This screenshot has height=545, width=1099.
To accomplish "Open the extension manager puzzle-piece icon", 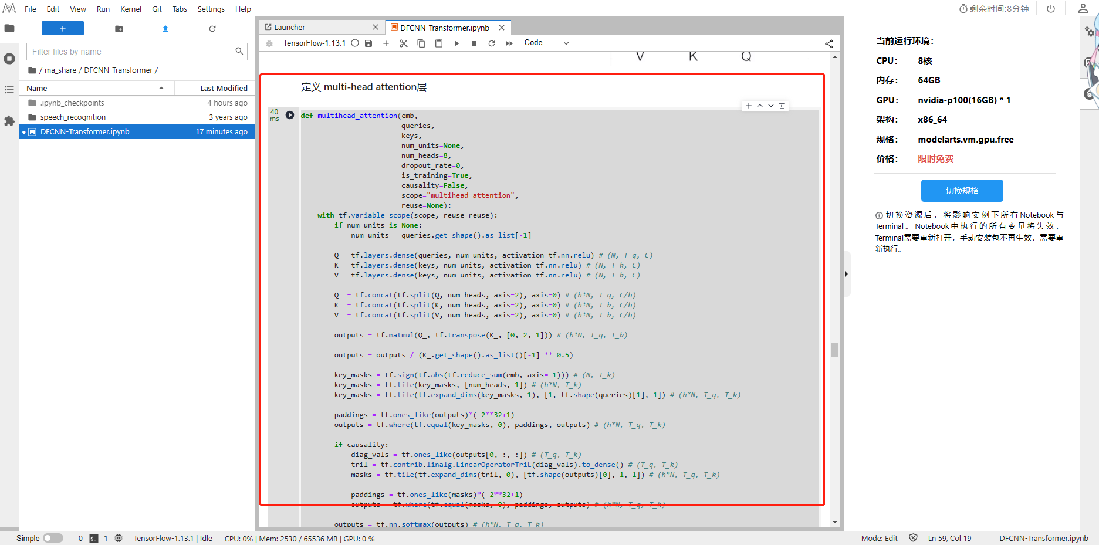I will pyautogui.click(x=9, y=121).
